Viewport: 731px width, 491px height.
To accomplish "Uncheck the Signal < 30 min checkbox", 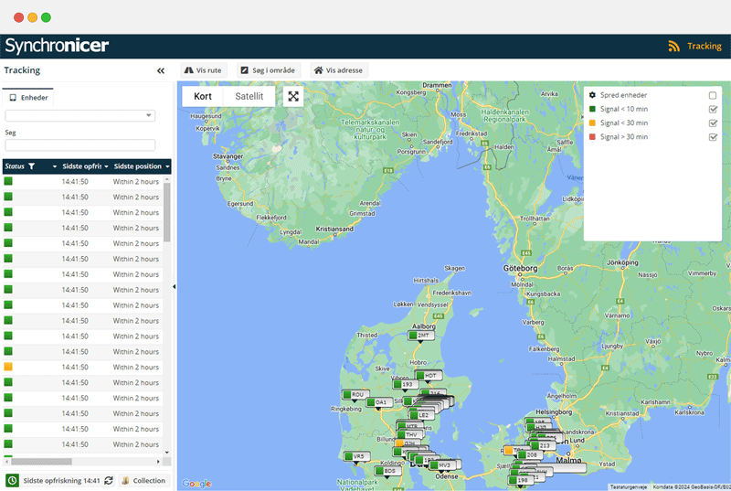I will point(713,123).
